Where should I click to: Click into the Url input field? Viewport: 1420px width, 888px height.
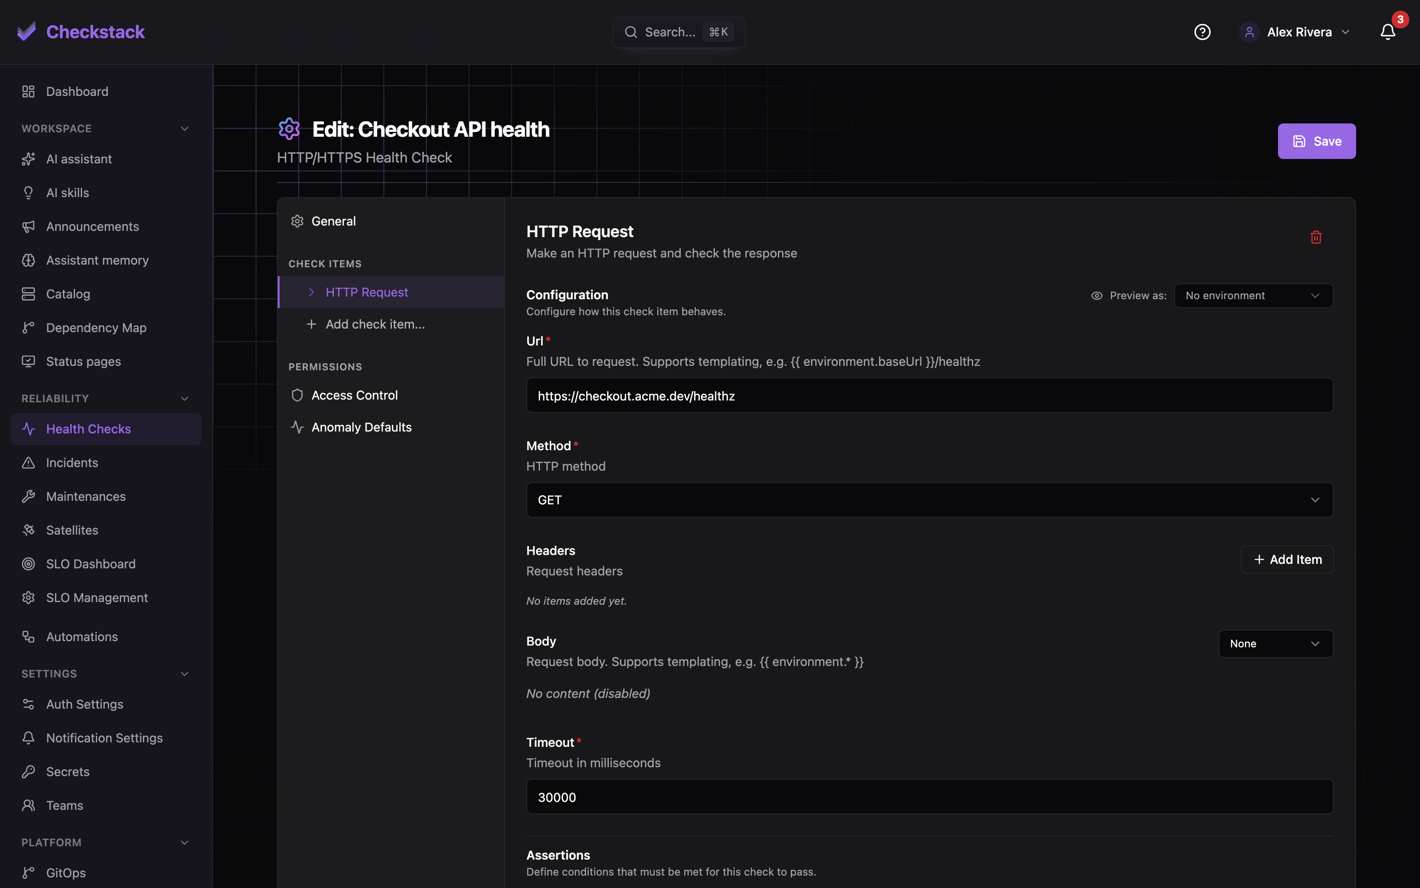[x=930, y=395]
